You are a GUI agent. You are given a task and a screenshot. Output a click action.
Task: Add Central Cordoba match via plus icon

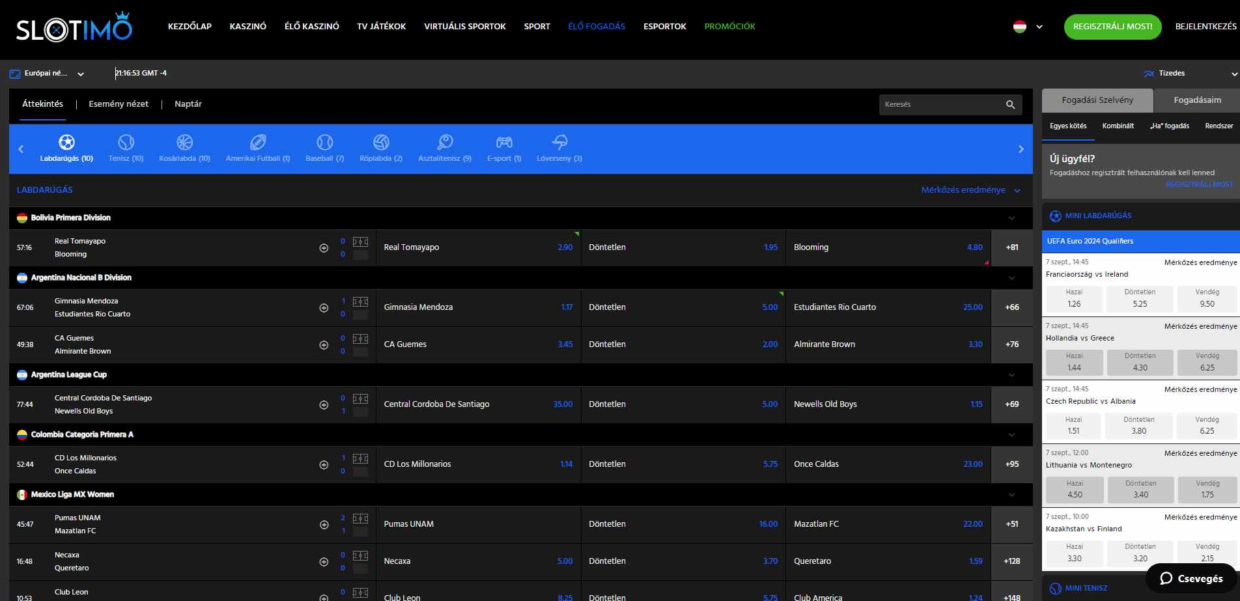tap(324, 405)
